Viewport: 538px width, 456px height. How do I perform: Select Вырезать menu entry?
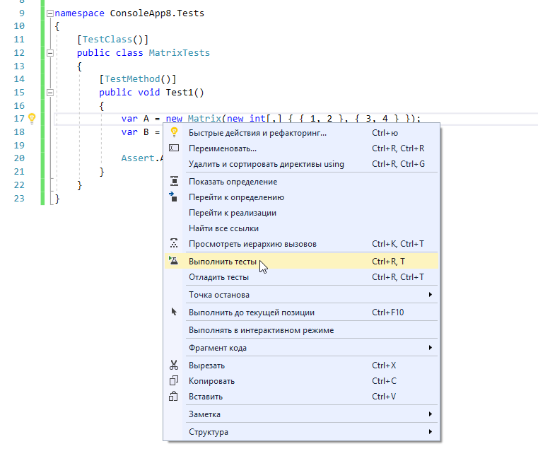301,366
